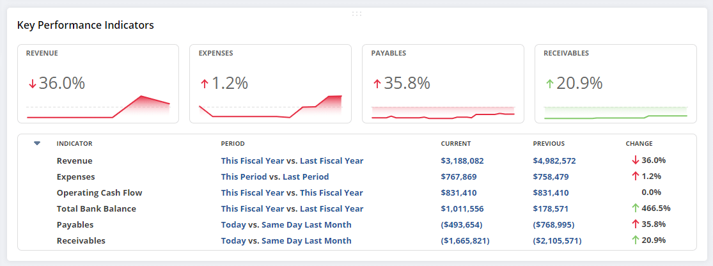
Task: Open Total Bank Balance current $1,011,556
Action: [x=462, y=209]
